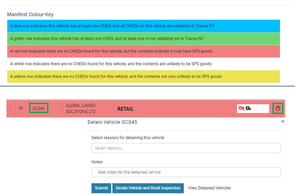296x194 pixels.
Task: Click the TR cell in the row
Action: pyautogui.click(x=21, y=108)
